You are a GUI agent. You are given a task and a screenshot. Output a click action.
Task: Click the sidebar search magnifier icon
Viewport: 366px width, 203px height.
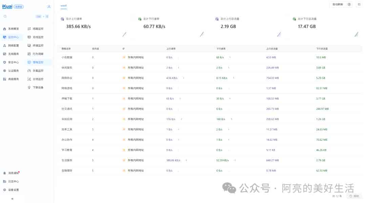tap(5, 16)
